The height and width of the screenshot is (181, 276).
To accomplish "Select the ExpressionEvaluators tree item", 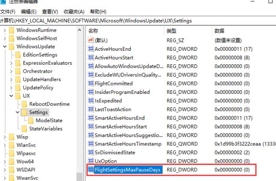I will click(47, 63).
